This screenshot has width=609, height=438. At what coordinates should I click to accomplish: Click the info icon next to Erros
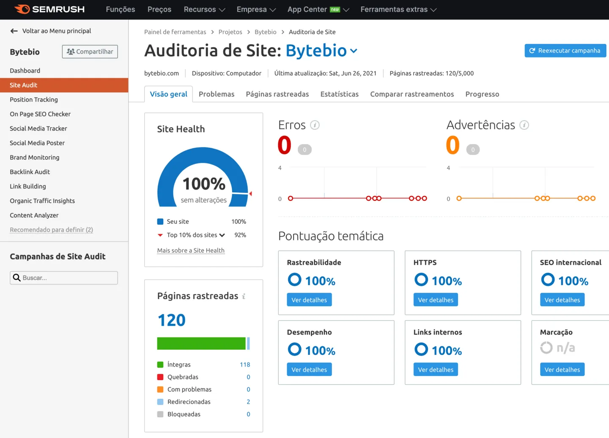tap(315, 125)
